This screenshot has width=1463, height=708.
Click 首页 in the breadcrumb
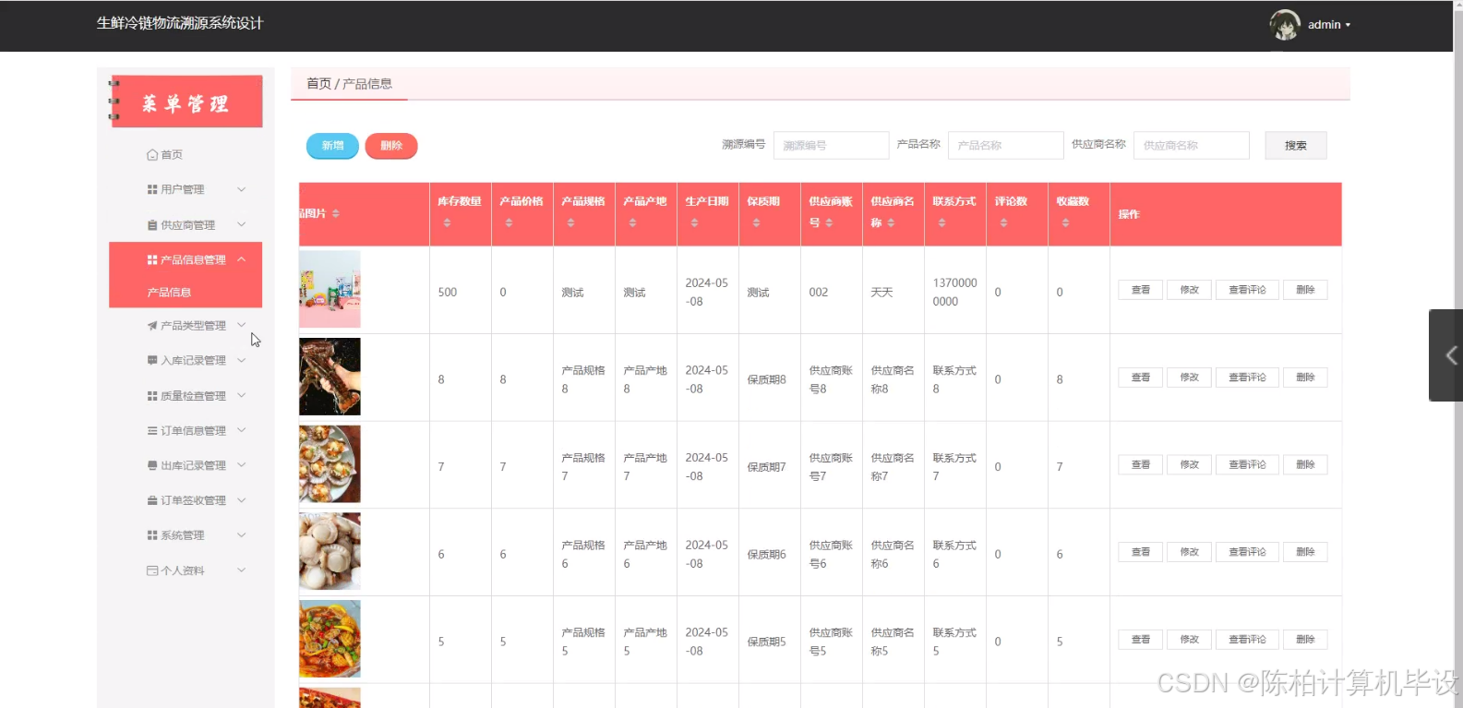[x=318, y=84]
